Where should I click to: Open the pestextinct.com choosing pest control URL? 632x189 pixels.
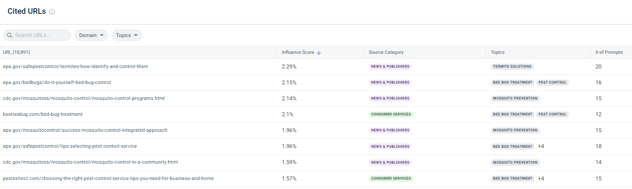click(108, 179)
